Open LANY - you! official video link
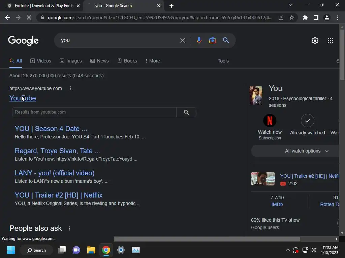Image resolution: width=345 pixels, height=258 pixels. coord(55,173)
